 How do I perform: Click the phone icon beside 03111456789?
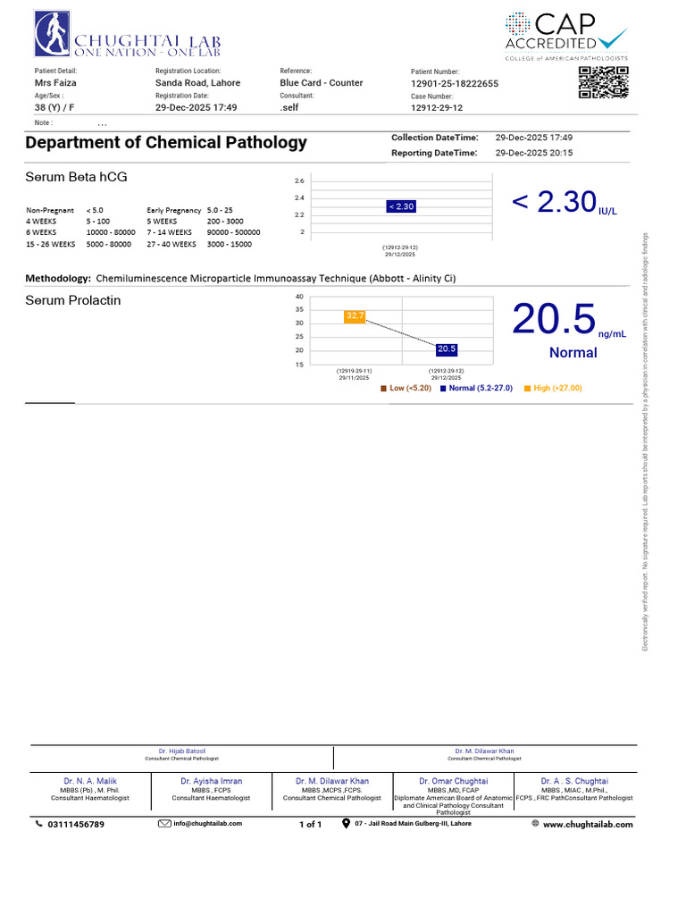(x=39, y=824)
